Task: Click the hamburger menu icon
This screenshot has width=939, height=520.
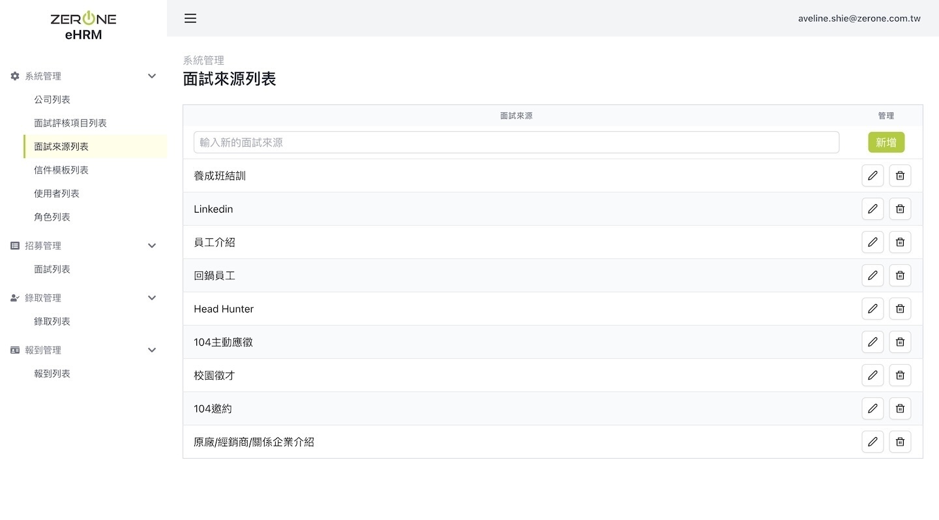Action: (190, 18)
